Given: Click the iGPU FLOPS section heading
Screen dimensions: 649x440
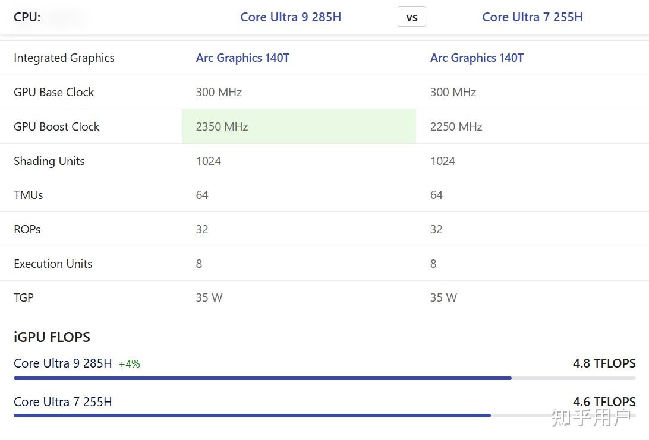Looking at the screenshot, I should (x=52, y=337).
